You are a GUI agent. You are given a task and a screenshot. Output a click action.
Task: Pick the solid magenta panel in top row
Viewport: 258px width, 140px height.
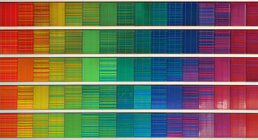pos(238,14)
